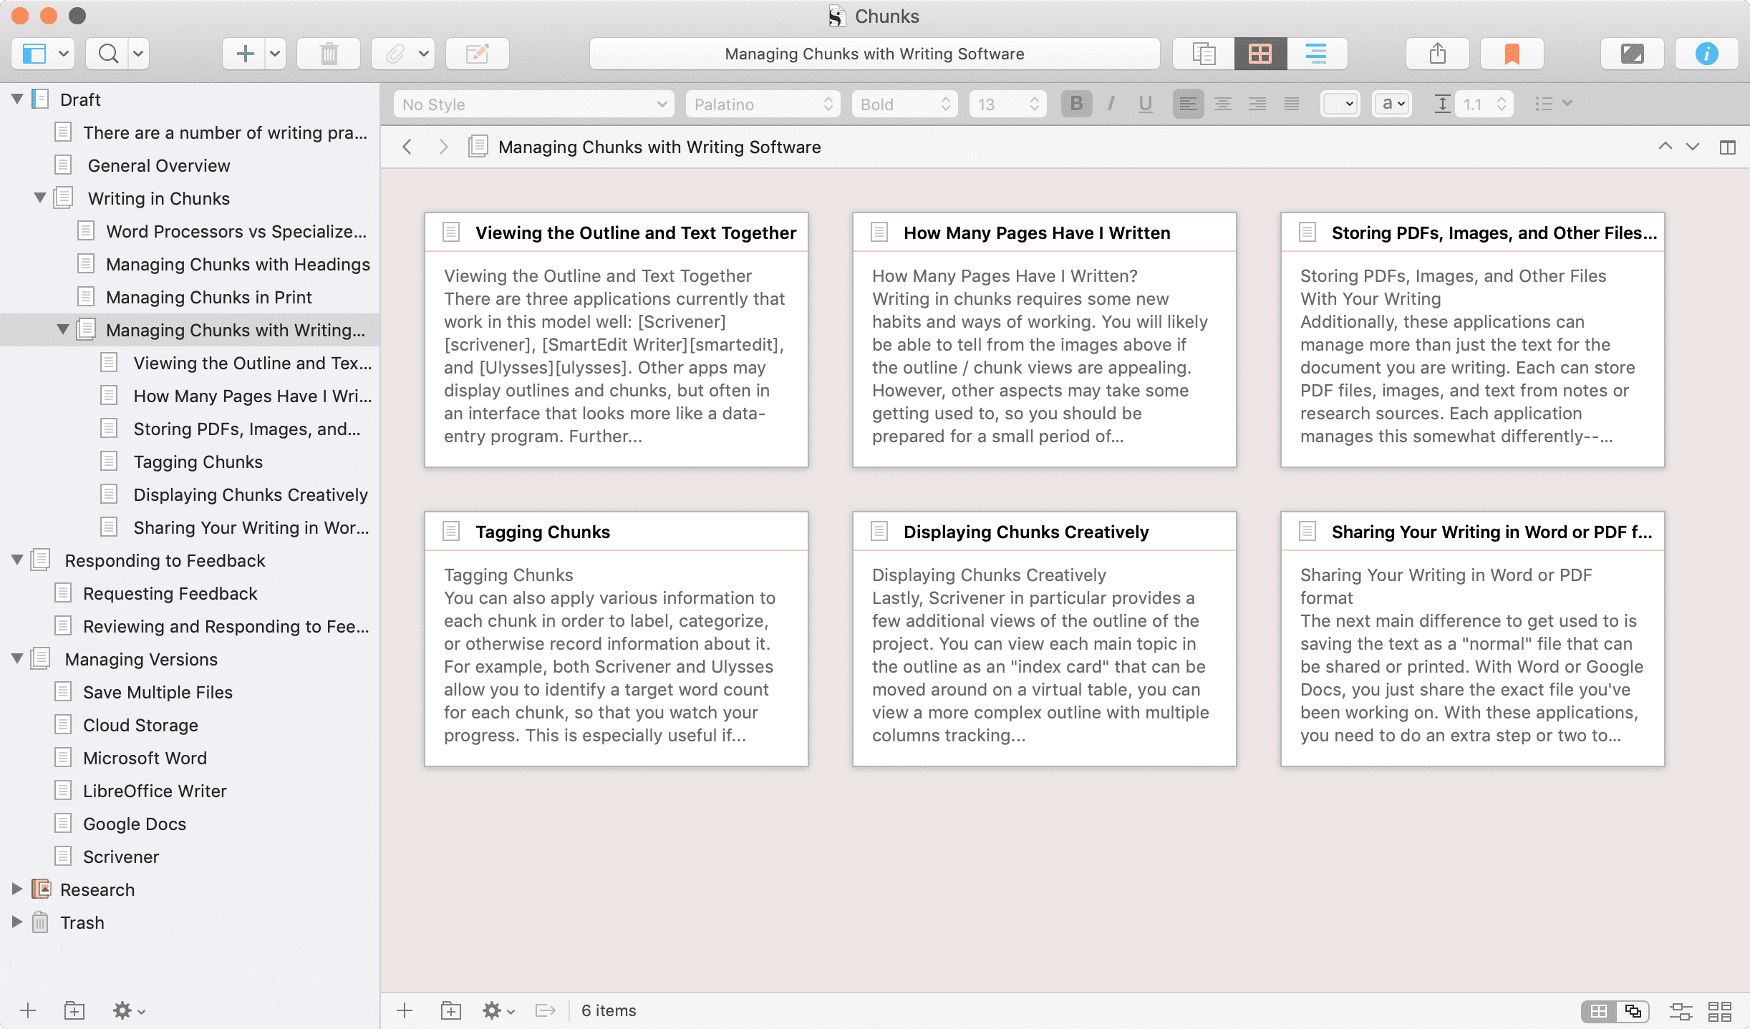The width and height of the screenshot is (1750, 1029).
Task: Click the Share export icon
Action: point(1437,54)
